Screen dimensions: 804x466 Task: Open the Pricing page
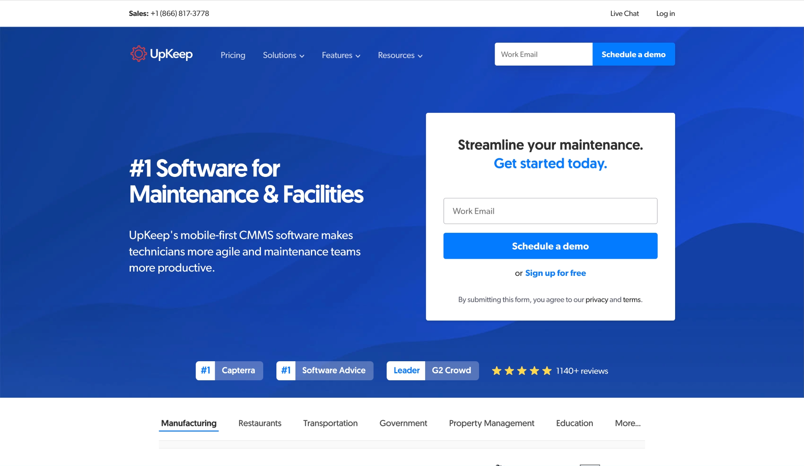[x=233, y=55]
